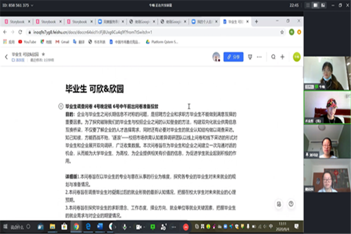Click the collaborator avatar next to share

[216, 56]
